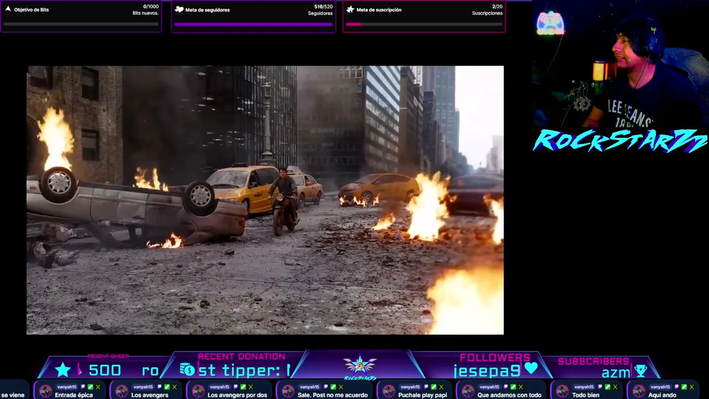
Task: Click the avatar on the 'Puchale play papi' message
Action: tap(389, 391)
